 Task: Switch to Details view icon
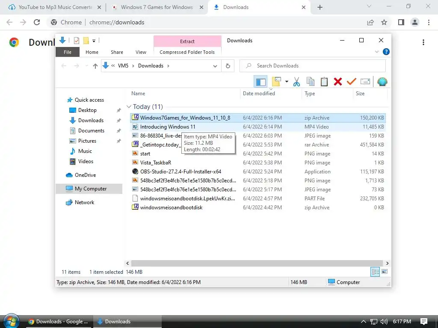coord(375,272)
